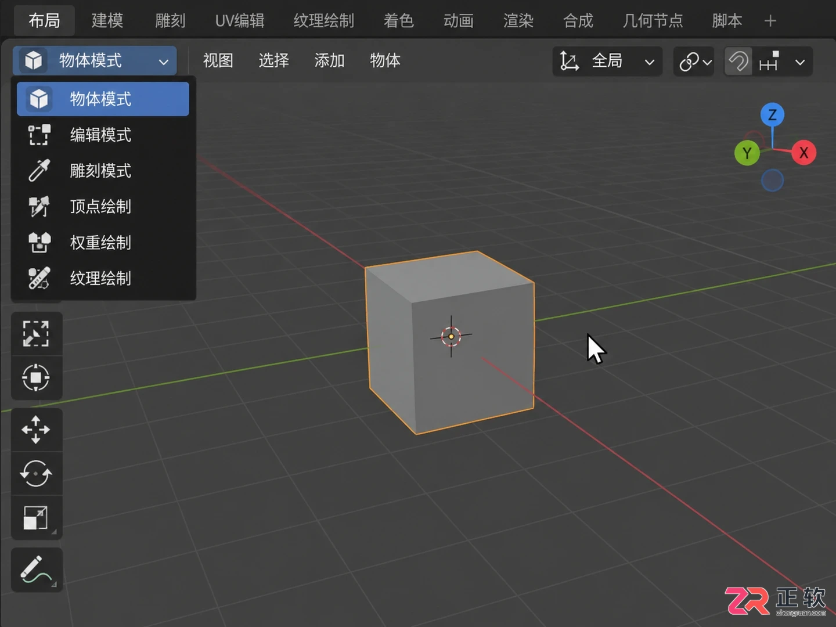836x627 pixels.
Task: Expand the snapping options arrow
Action: coord(800,62)
